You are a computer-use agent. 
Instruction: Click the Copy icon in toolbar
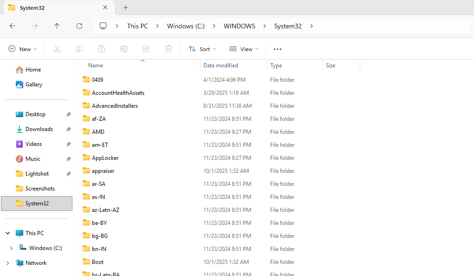point(79,49)
